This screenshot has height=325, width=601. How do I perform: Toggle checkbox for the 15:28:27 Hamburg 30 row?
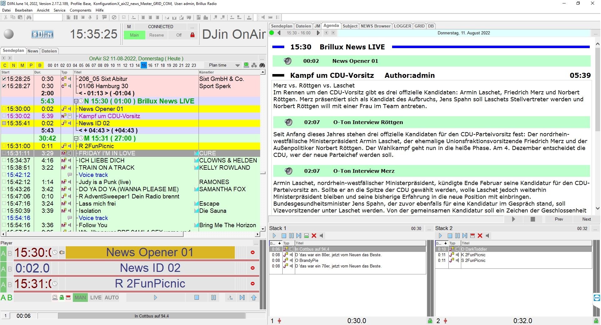click(4, 86)
